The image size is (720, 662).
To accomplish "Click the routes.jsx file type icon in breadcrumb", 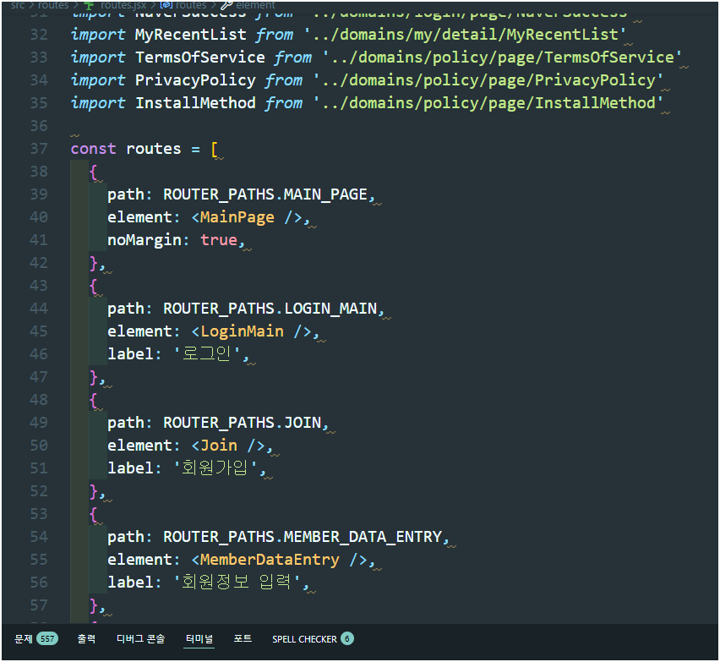I will [89, 5].
